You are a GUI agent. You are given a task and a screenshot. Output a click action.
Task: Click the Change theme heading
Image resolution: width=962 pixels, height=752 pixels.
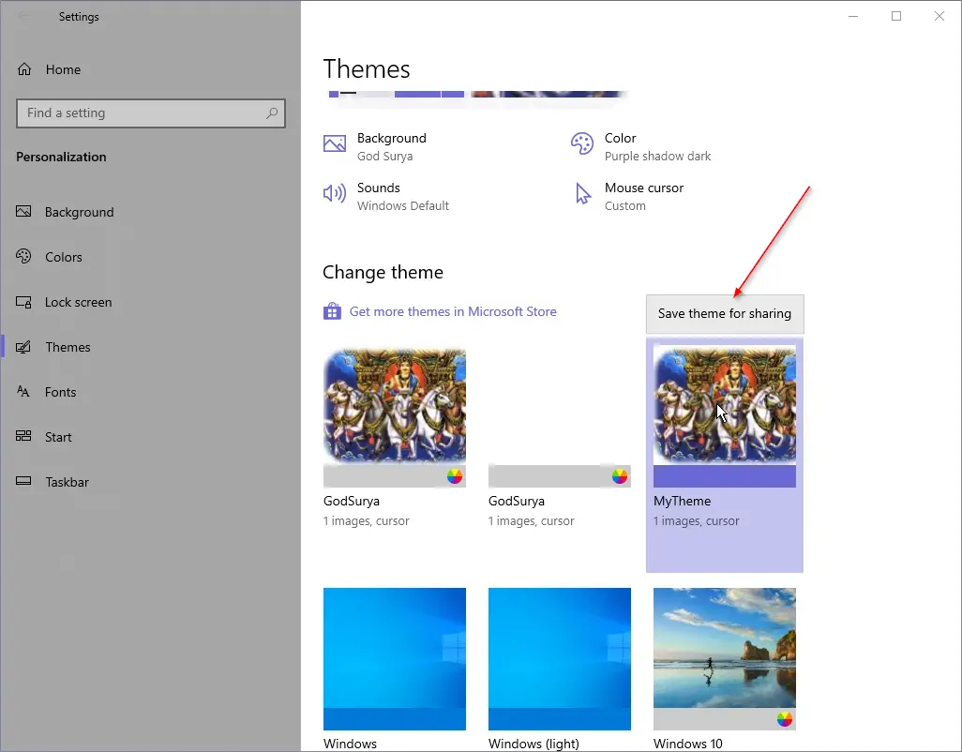coord(383,272)
